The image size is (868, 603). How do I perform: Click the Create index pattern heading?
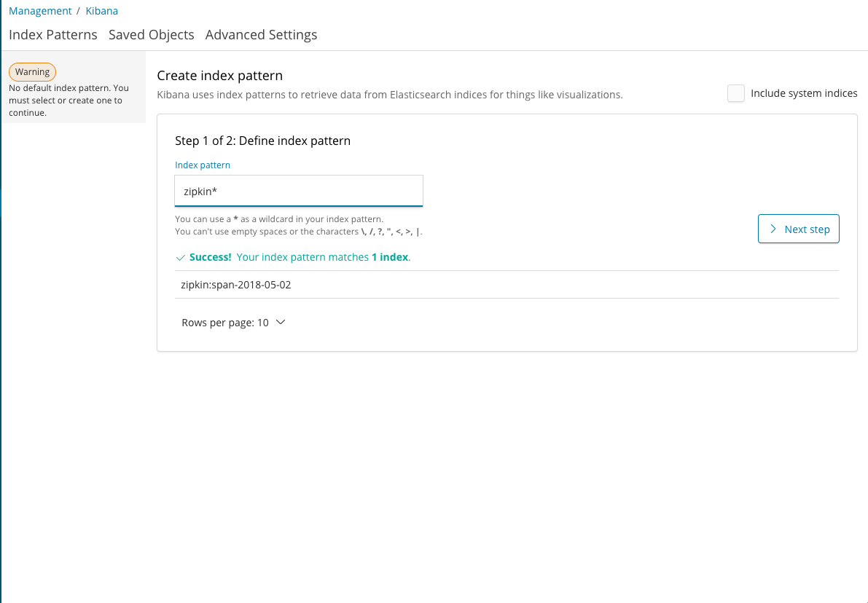coord(220,75)
